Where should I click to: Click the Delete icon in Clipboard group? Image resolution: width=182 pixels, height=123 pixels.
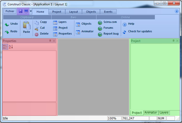(37, 34)
